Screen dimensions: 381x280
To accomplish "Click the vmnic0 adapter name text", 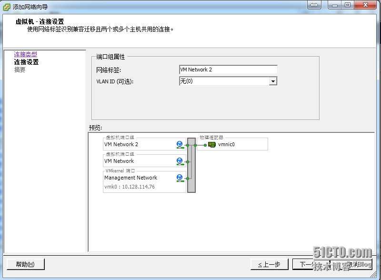I will point(227,144).
